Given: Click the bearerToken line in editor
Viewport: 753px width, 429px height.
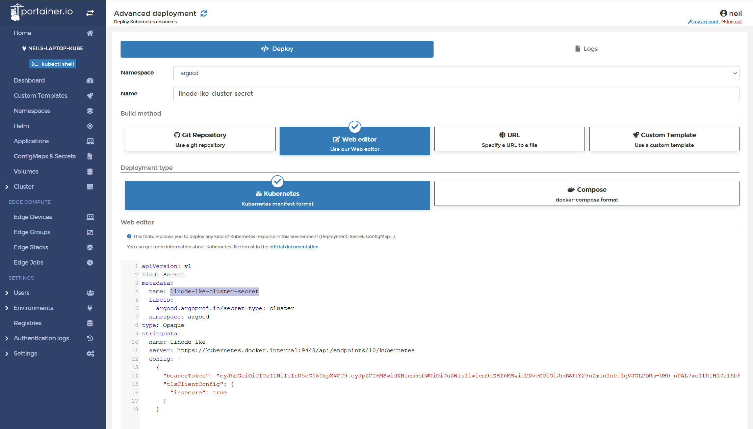Looking at the screenshot, I should pos(451,376).
